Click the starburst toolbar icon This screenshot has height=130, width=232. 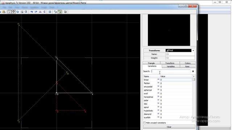pyautogui.click(x=26, y=12)
